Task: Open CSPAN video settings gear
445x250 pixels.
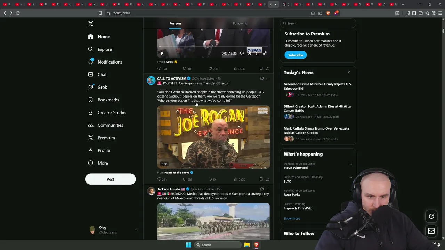Action: coord(249,53)
